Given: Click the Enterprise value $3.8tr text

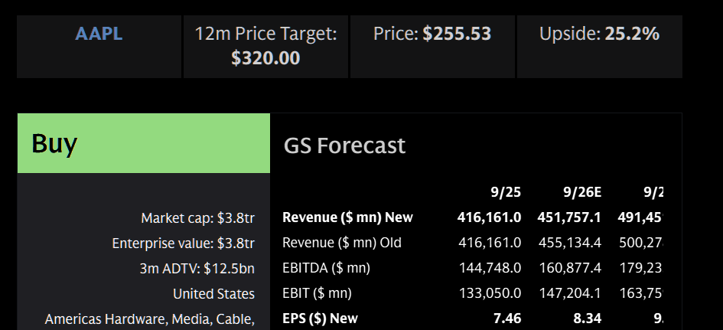Looking at the screenshot, I should (x=183, y=243).
